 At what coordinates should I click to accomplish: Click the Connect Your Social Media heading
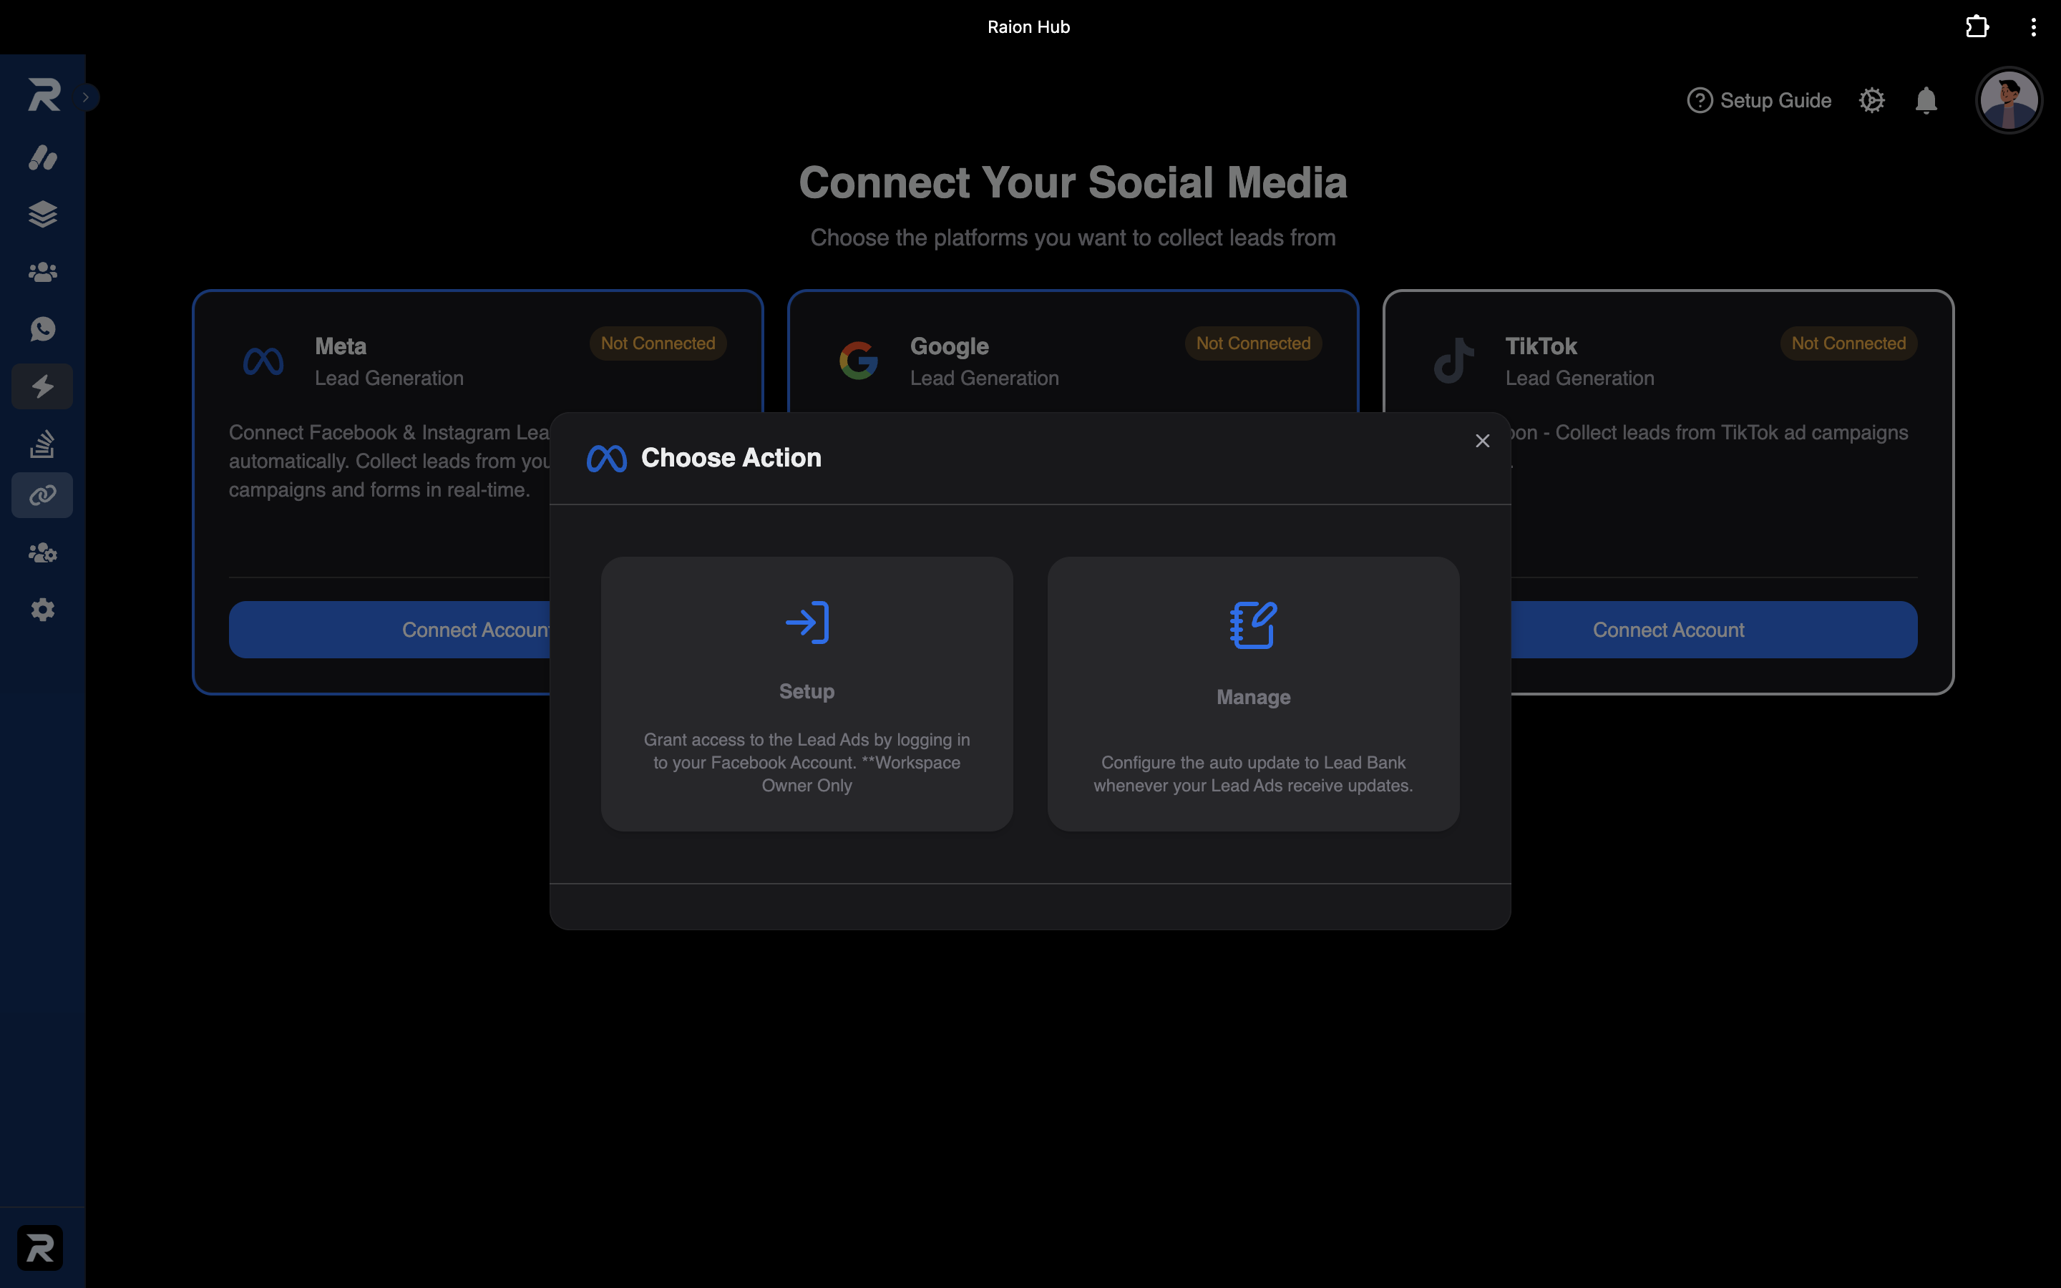click(1073, 182)
